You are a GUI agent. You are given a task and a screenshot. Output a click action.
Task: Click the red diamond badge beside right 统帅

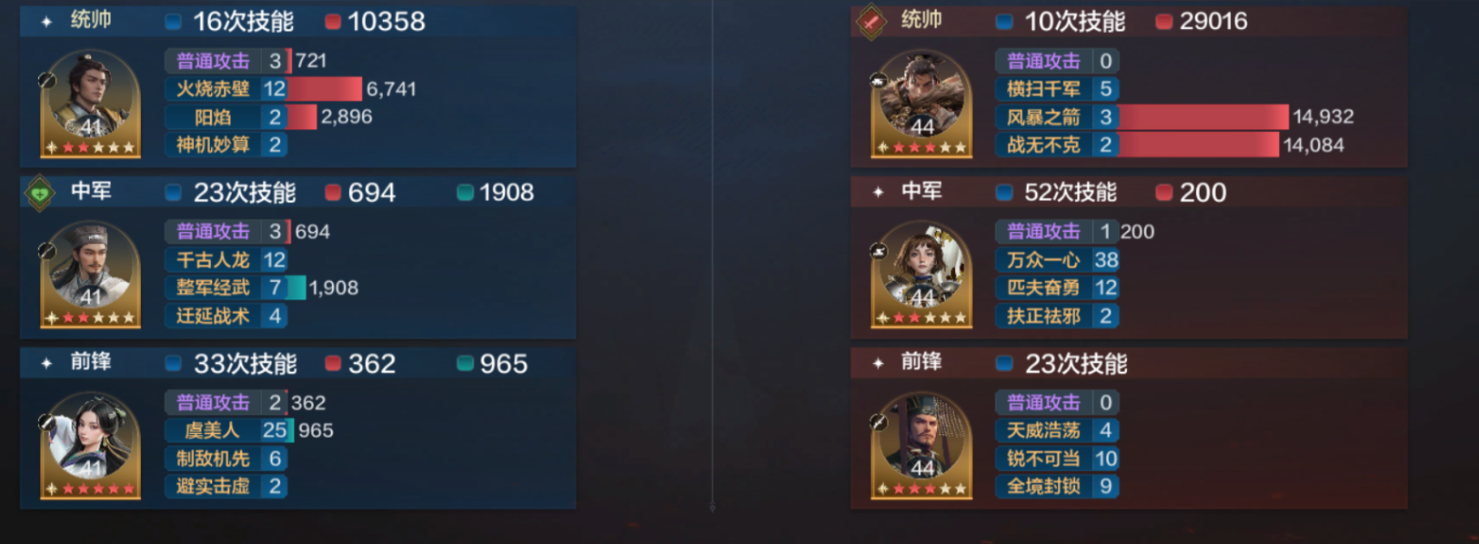(870, 21)
